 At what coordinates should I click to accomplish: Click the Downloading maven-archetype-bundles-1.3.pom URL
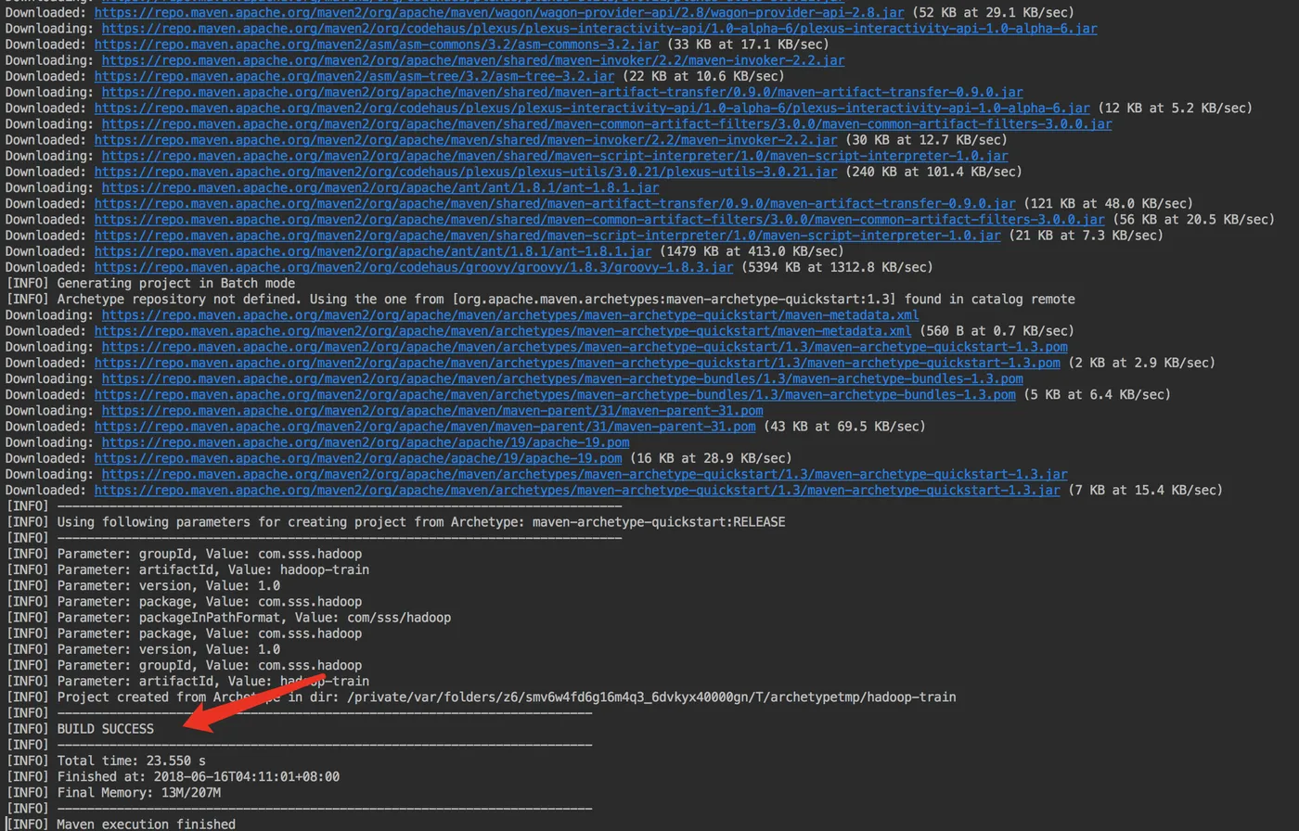tap(562, 378)
